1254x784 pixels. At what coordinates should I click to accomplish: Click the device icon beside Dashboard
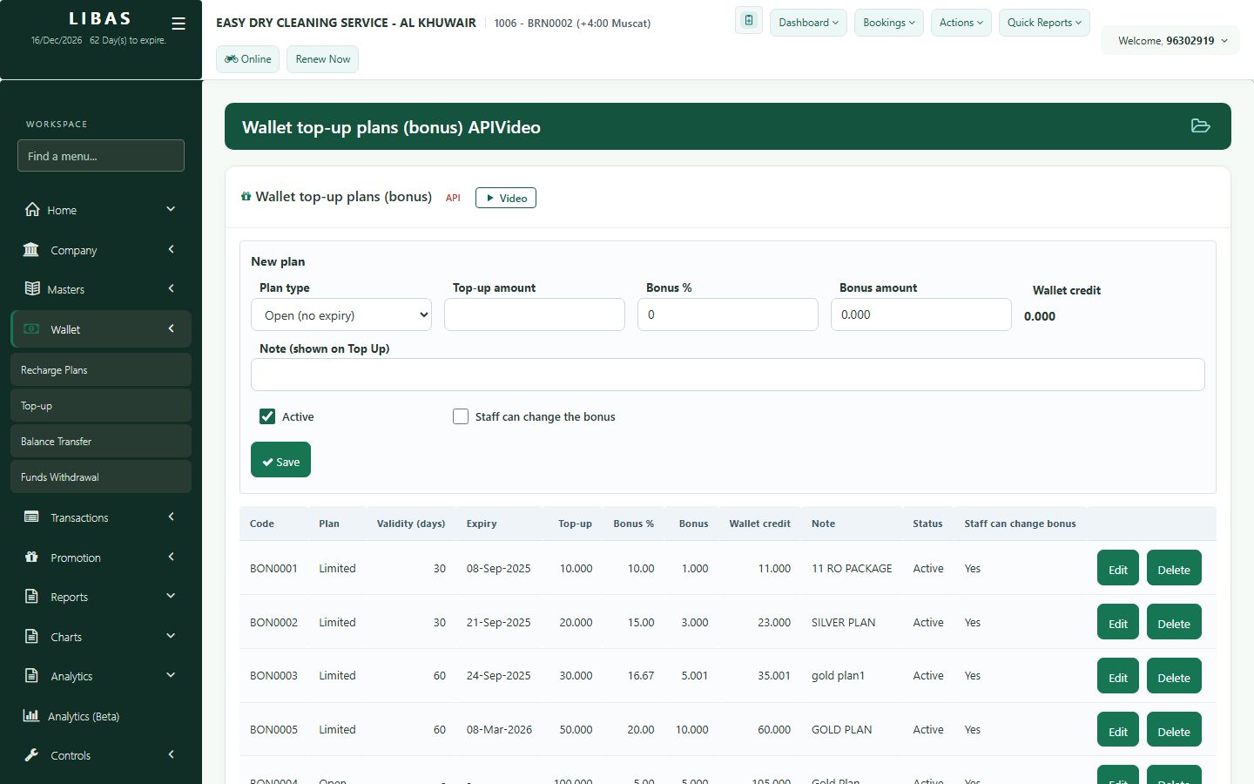click(x=749, y=20)
